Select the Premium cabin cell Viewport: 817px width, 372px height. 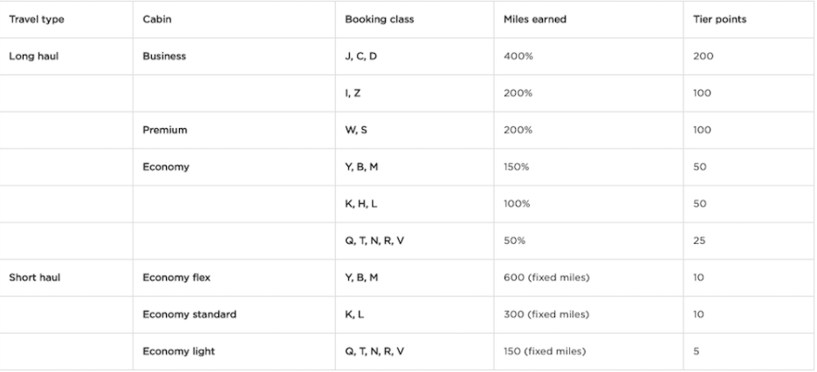(165, 131)
